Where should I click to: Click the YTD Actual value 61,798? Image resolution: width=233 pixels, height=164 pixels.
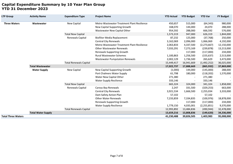coord(174,73)
